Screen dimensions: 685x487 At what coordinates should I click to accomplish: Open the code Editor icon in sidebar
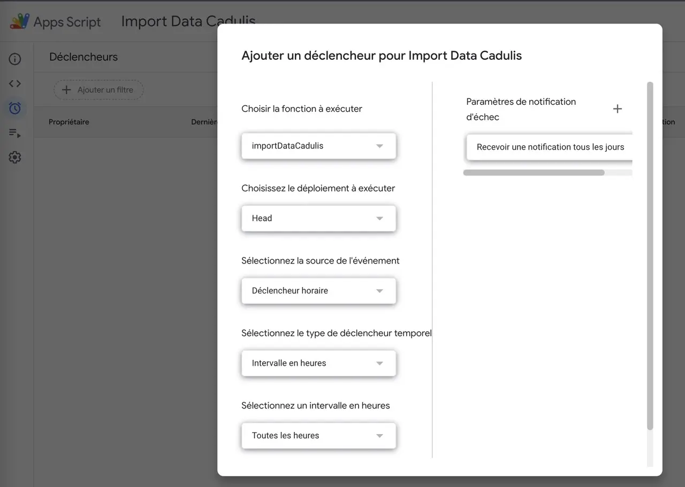pyautogui.click(x=15, y=83)
